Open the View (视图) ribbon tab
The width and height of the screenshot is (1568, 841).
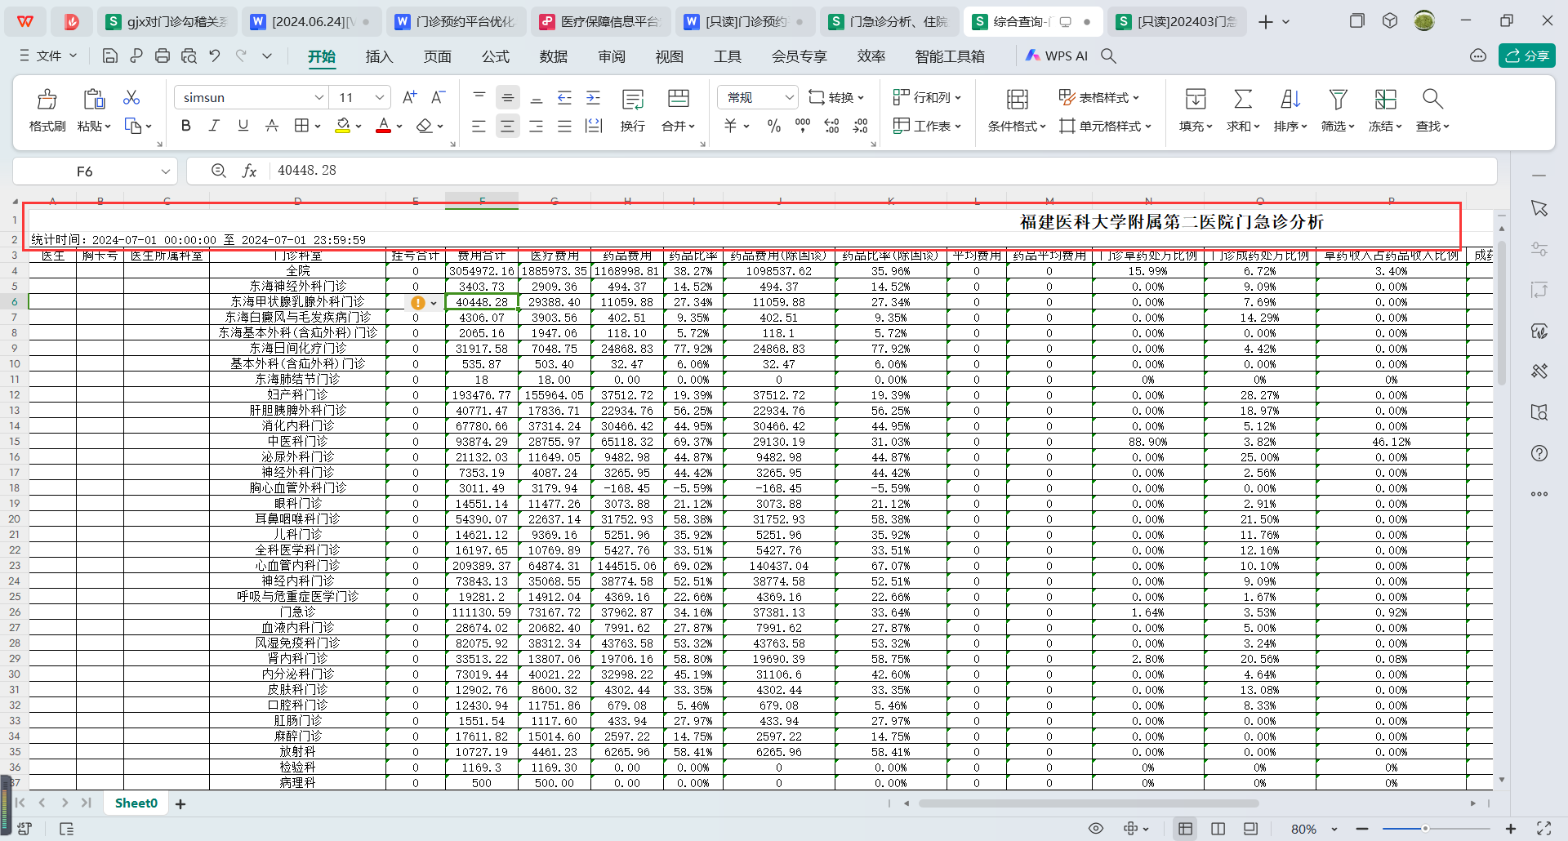pyautogui.click(x=669, y=56)
